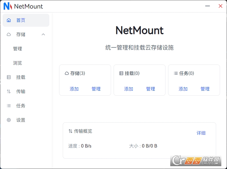Viewport: 227px width, 169px height.
Task: Click the 任务(0) card title
Action: coord(186,73)
